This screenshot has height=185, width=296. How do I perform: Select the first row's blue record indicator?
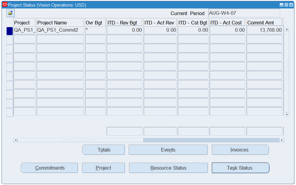coord(10,31)
